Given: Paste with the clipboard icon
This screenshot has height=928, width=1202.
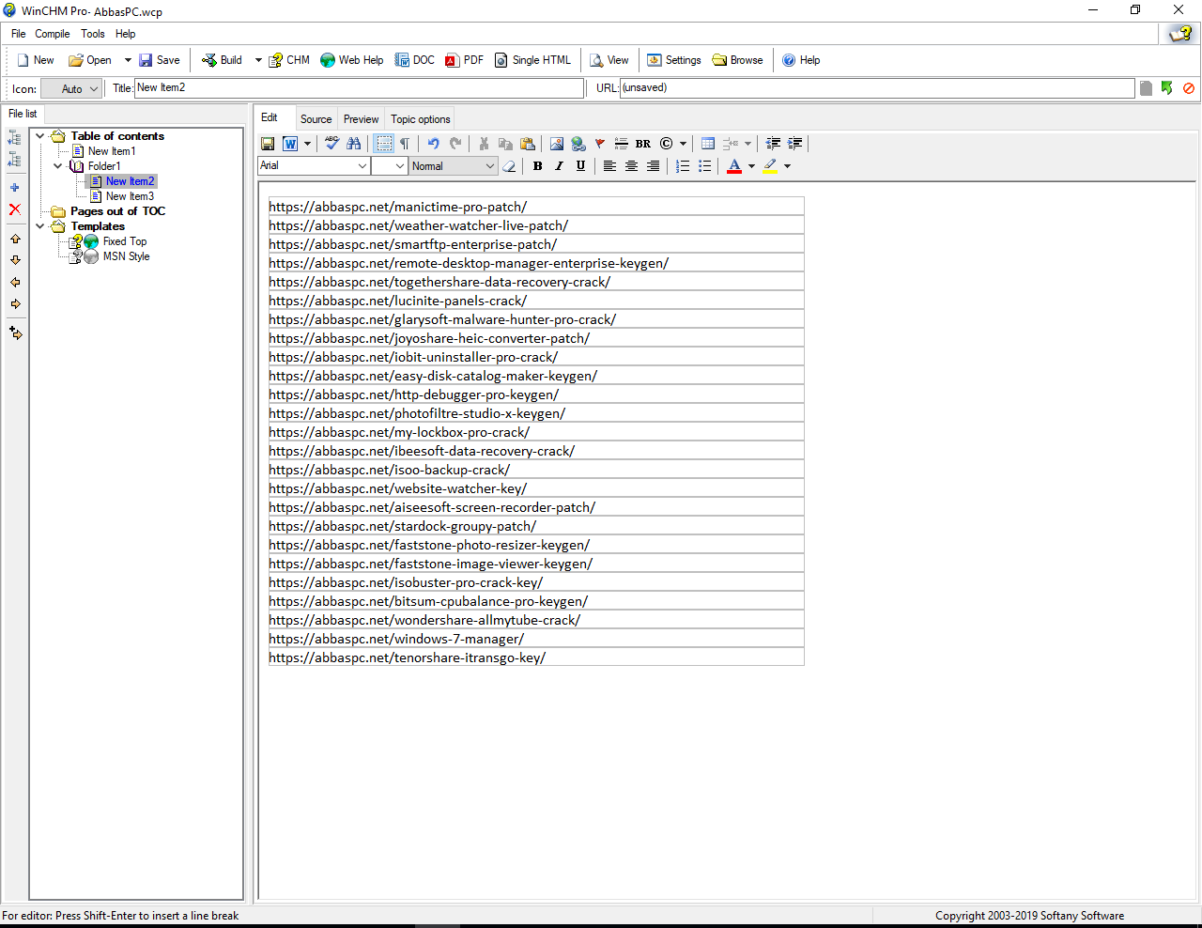Looking at the screenshot, I should tap(528, 144).
